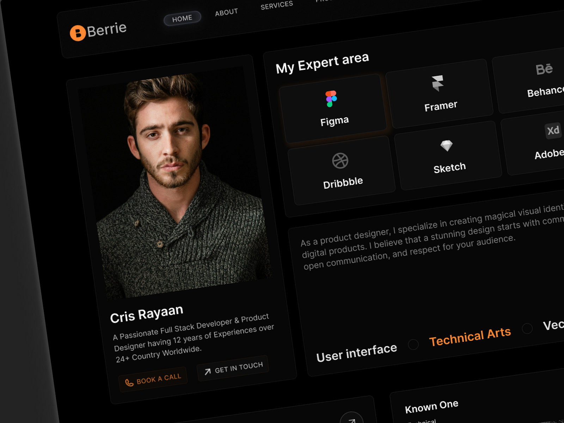Click the orange Technical Arts text
The width and height of the screenshot is (564, 423).
(470, 337)
